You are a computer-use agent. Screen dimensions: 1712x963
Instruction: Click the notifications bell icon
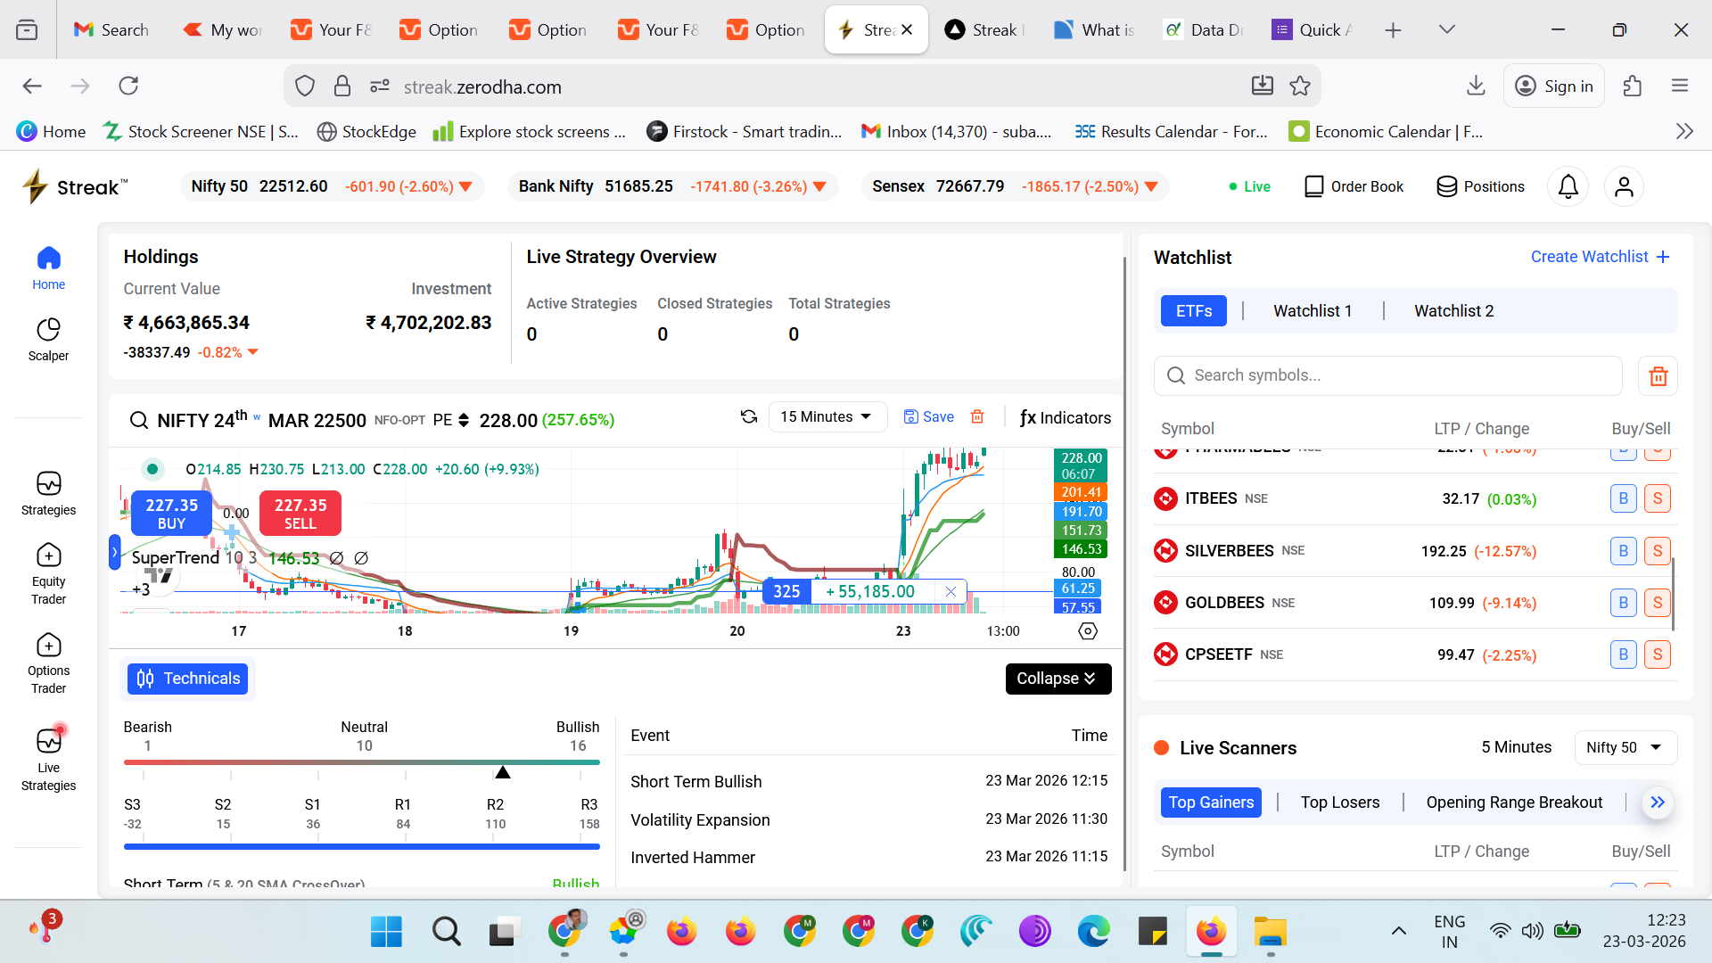(x=1568, y=187)
